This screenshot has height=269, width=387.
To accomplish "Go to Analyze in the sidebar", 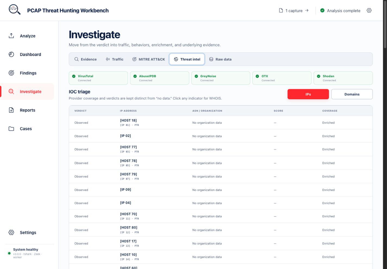I will tap(27, 36).
